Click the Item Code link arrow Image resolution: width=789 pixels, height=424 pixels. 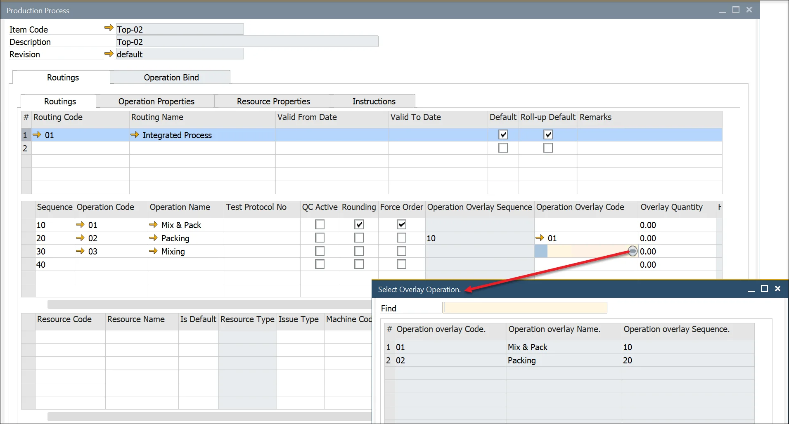pos(109,28)
